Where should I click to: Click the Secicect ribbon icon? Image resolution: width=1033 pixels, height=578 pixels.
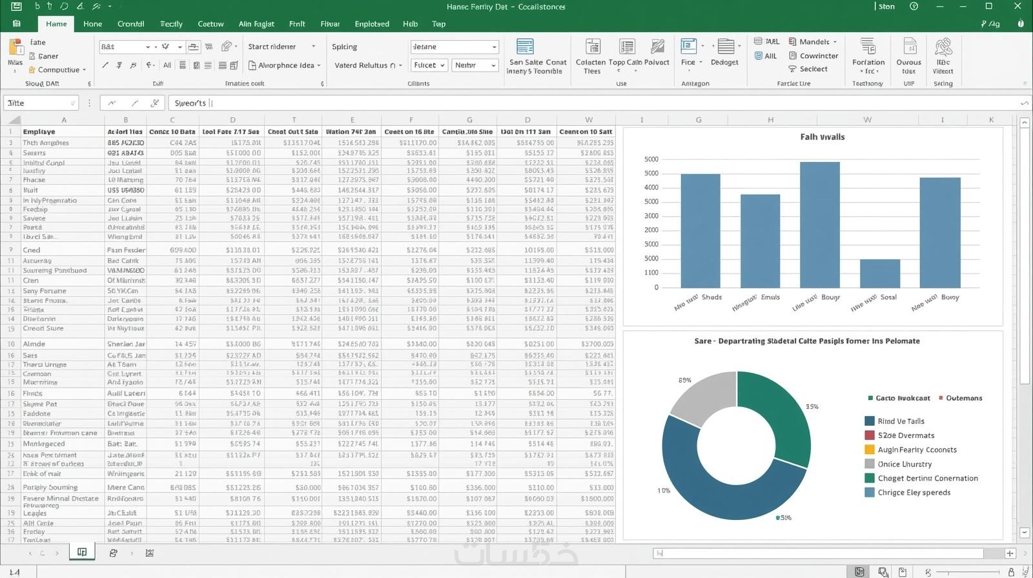(x=793, y=68)
